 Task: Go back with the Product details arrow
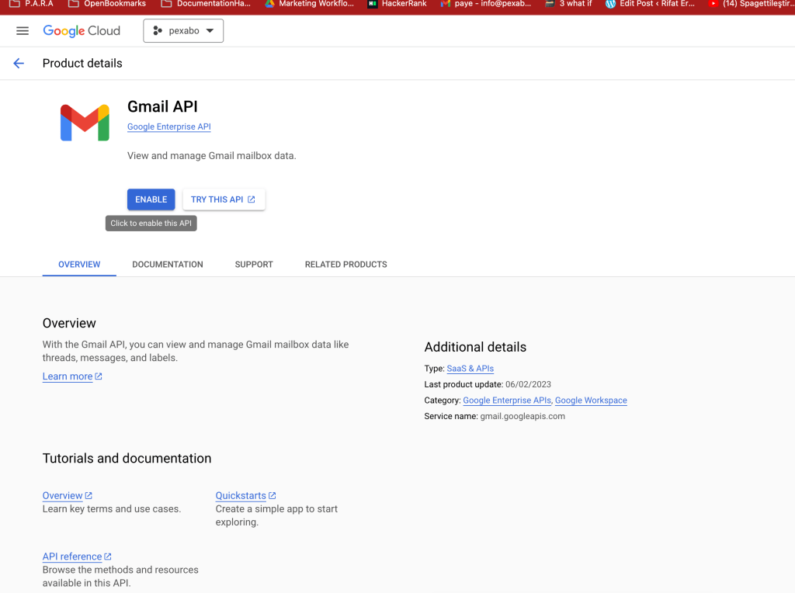[x=19, y=64]
